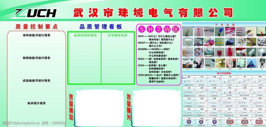This screenshot has width=266, height=127.
Task: Click the 质量控制要点 heading
Action: click(x=37, y=26)
